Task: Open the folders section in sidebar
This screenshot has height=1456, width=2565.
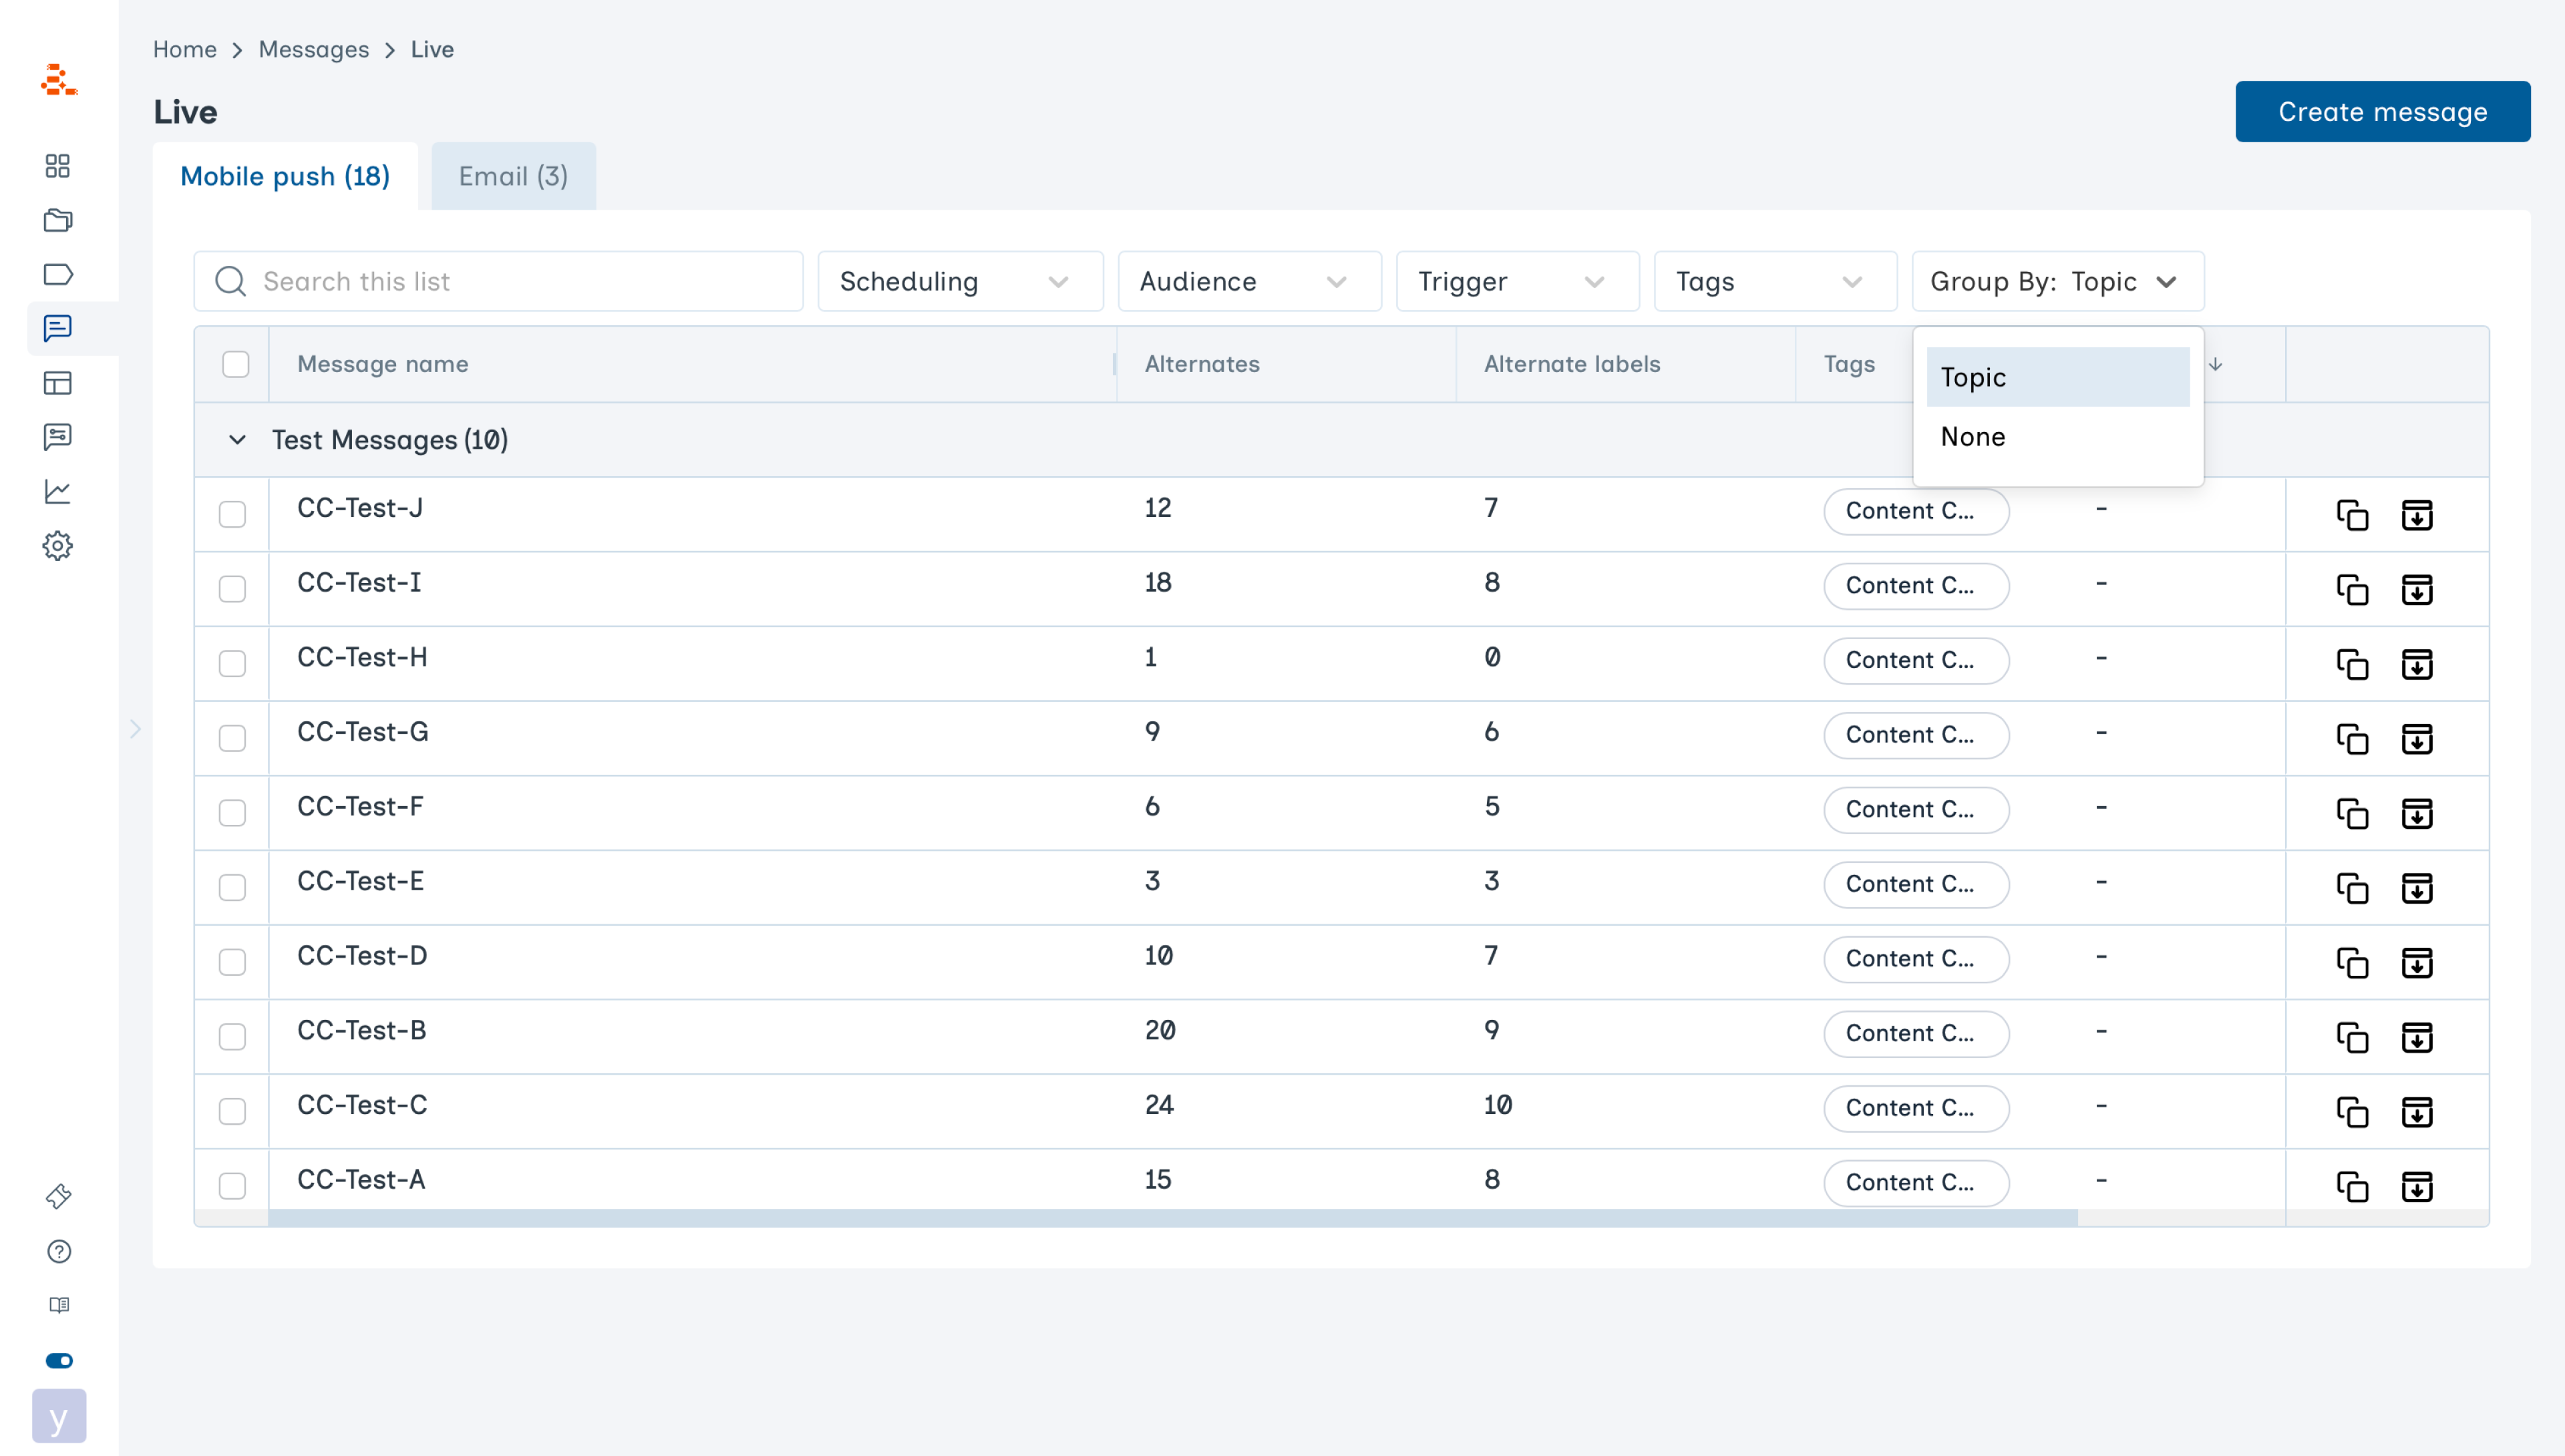Action: pos(58,220)
